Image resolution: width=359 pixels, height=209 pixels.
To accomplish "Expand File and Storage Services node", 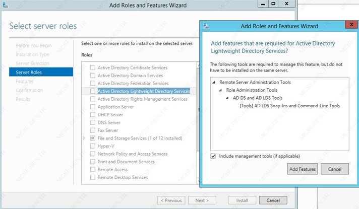I will click(84, 138).
